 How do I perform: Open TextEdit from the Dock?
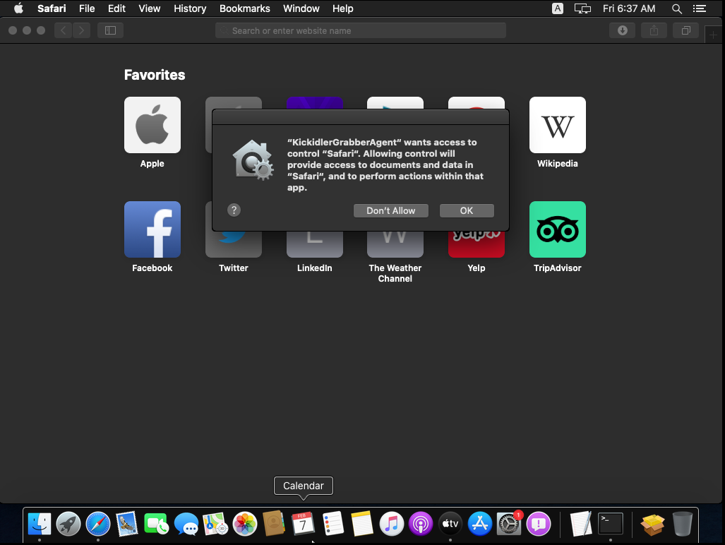(x=581, y=525)
